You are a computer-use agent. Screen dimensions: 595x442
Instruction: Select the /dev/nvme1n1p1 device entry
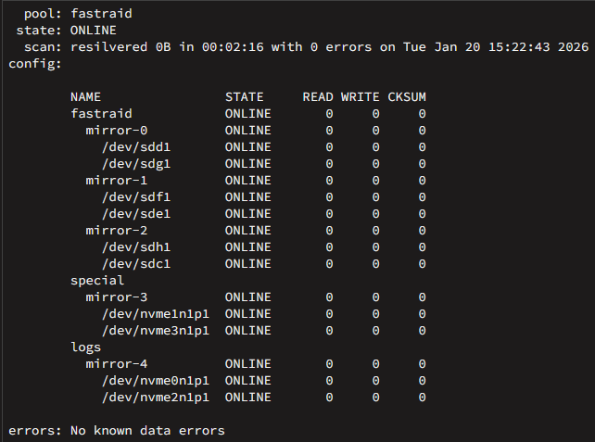coord(156,314)
